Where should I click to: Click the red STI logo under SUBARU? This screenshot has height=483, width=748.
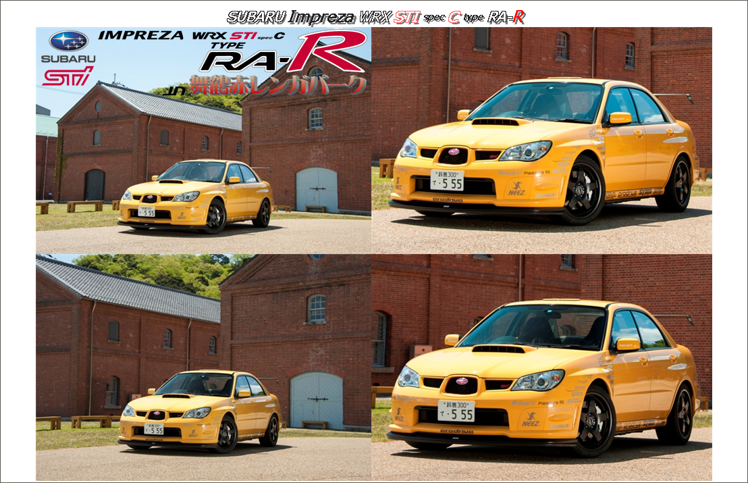pyautogui.click(x=68, y=76)
